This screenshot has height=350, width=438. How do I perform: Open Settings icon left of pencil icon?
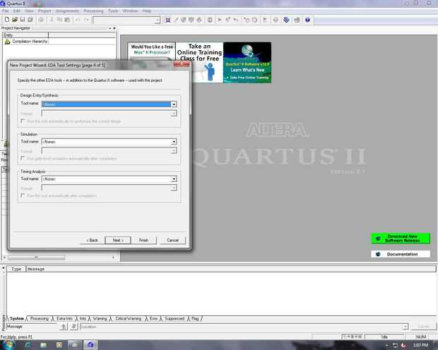[168, 20]
